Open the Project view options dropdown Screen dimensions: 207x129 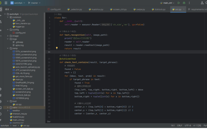click(8, 9)
